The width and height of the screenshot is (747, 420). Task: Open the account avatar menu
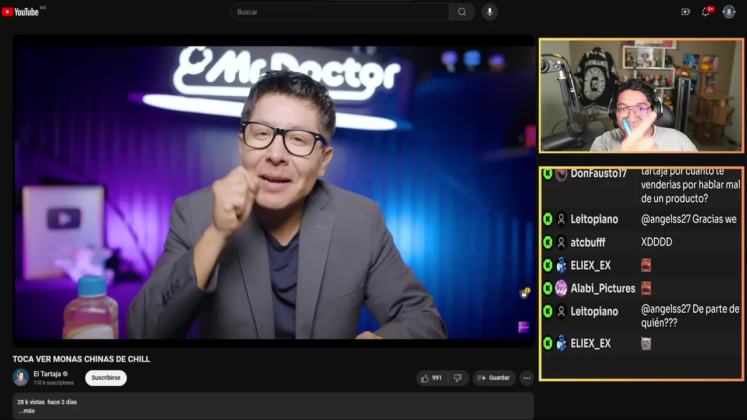(x=729, y=12)
